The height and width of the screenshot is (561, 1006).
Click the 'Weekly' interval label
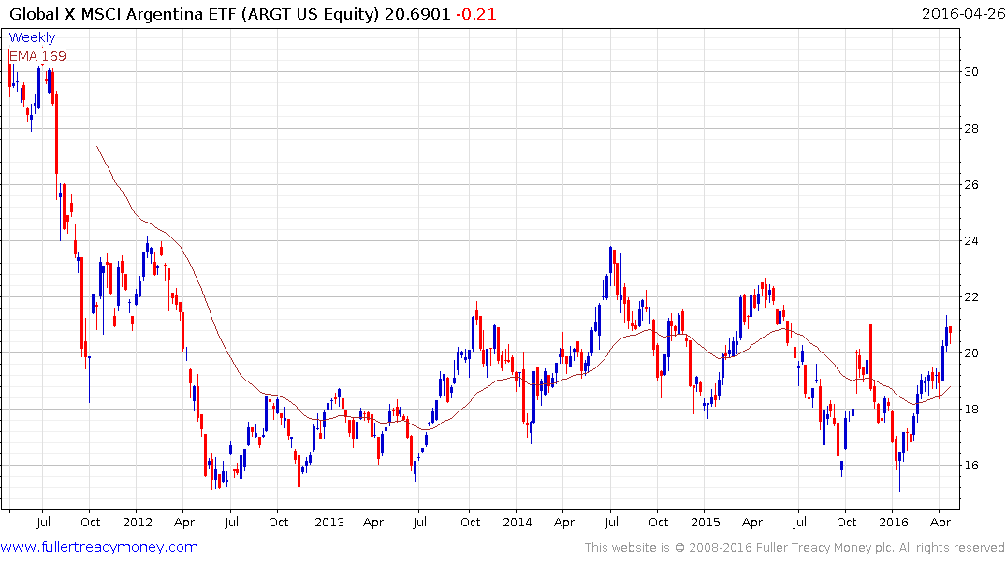32,37
